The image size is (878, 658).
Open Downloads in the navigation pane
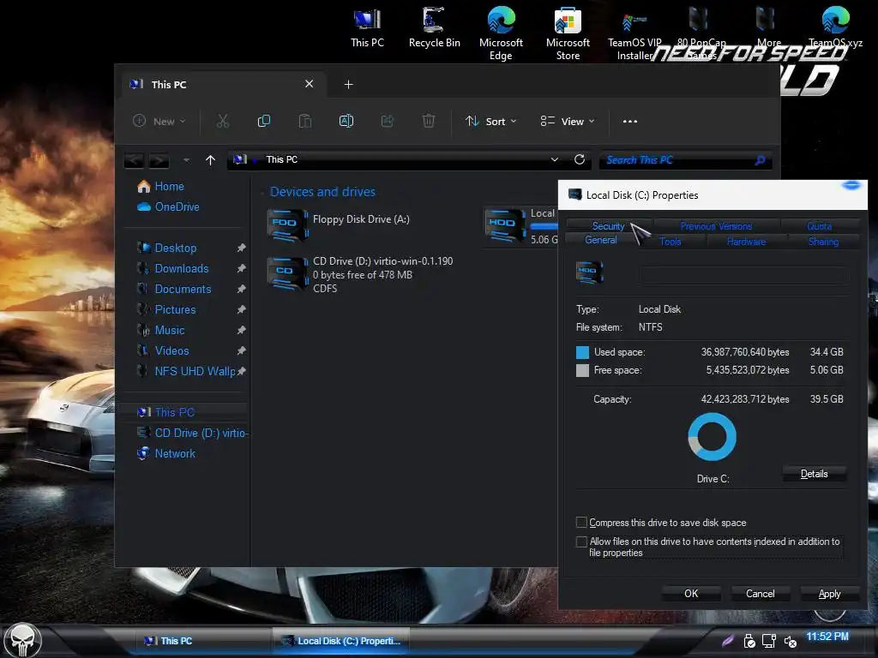(x=182, y=268)
